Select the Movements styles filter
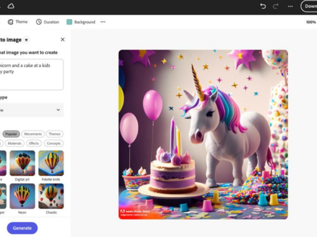317x237 pixels. pos(33,134)
